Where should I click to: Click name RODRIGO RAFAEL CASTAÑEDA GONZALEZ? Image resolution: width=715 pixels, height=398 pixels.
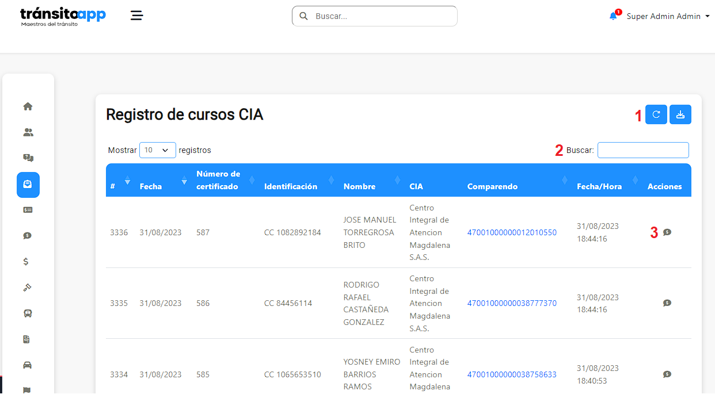coord(366,303)
